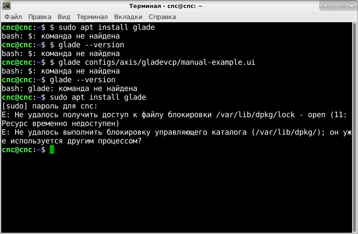Screen dimensions: 358x234
Task: Close the Терминал window
Action: 351,6
